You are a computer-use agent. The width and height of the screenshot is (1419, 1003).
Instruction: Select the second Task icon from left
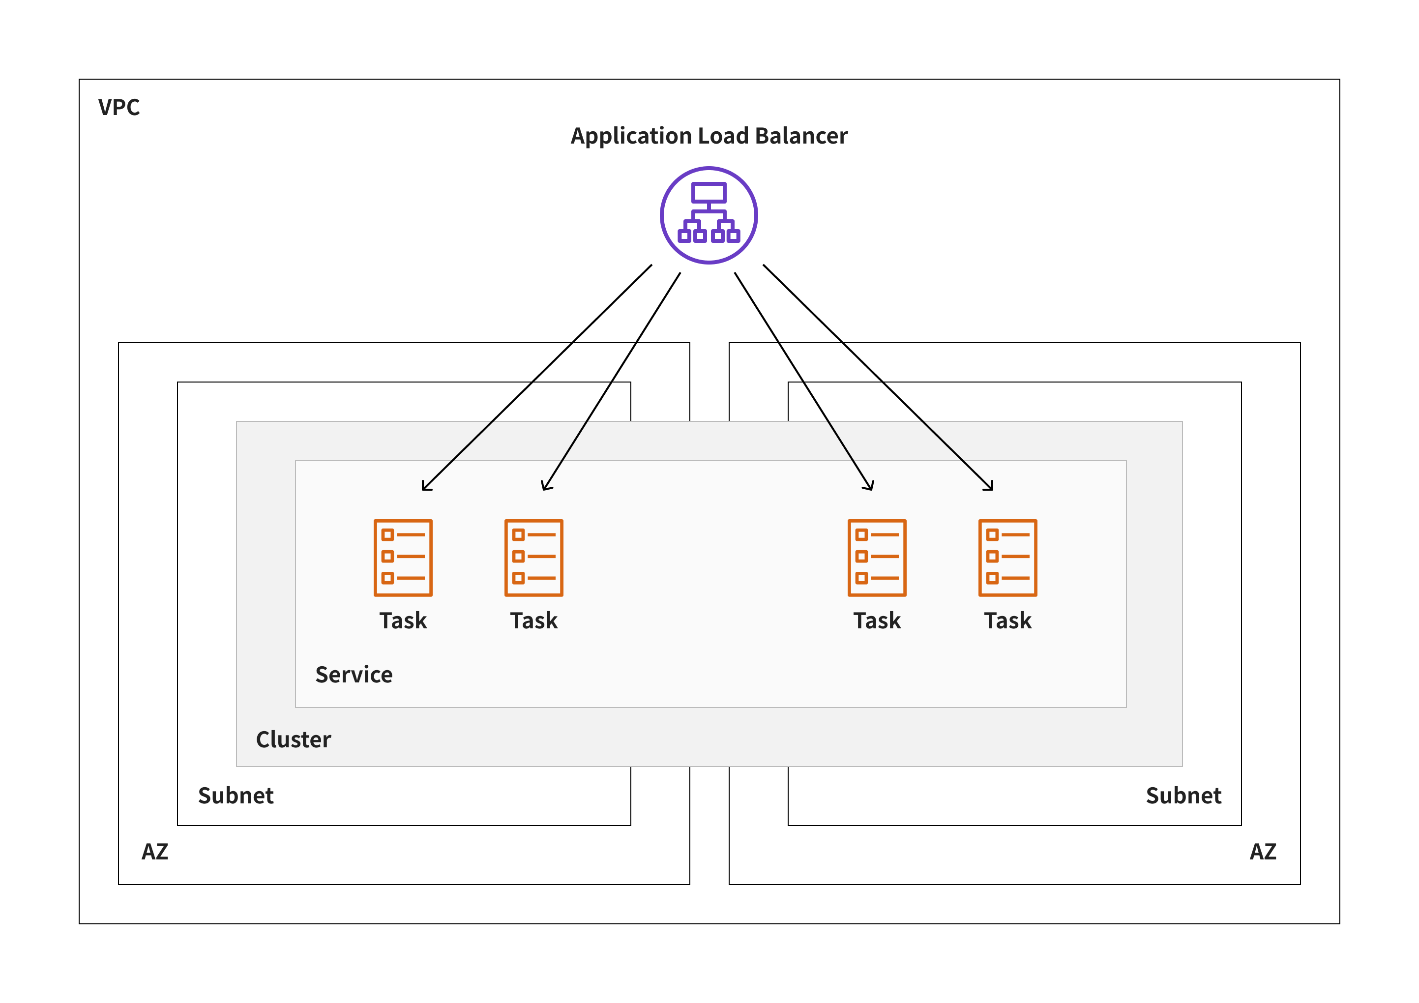(x=533, y=558)
